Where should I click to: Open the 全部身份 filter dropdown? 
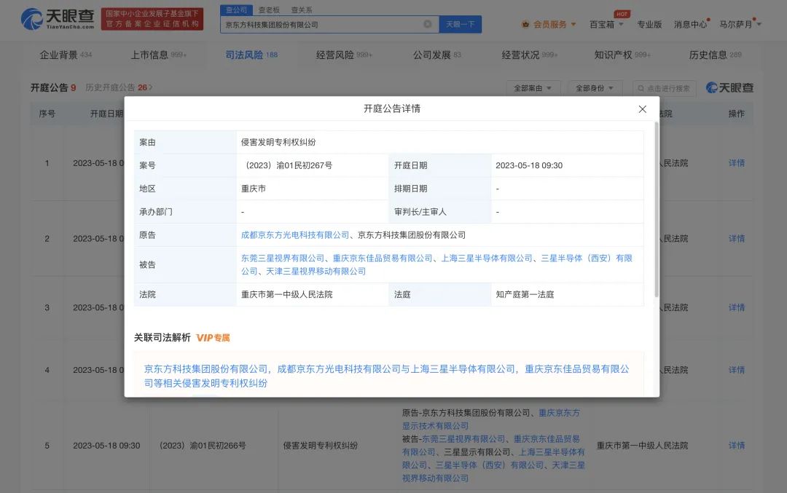pos(595,88)
